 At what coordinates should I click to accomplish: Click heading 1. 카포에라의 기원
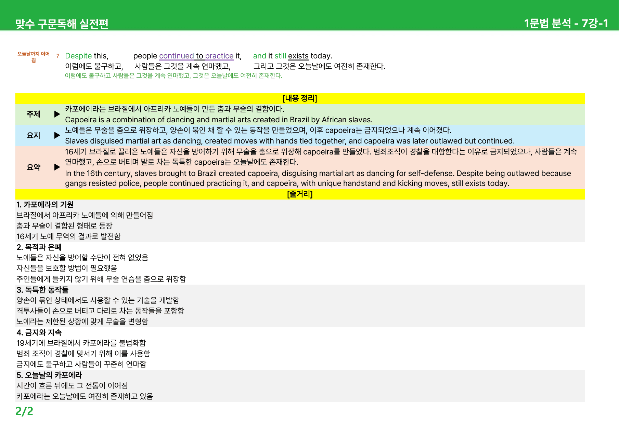45,205
